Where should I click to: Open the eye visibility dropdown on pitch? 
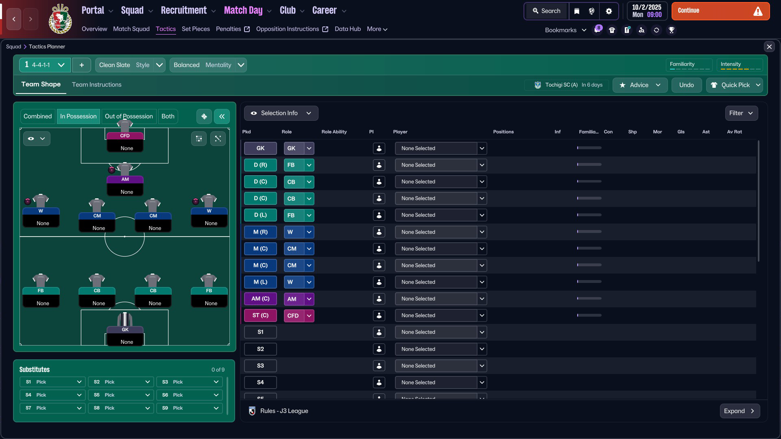[37, 139]
